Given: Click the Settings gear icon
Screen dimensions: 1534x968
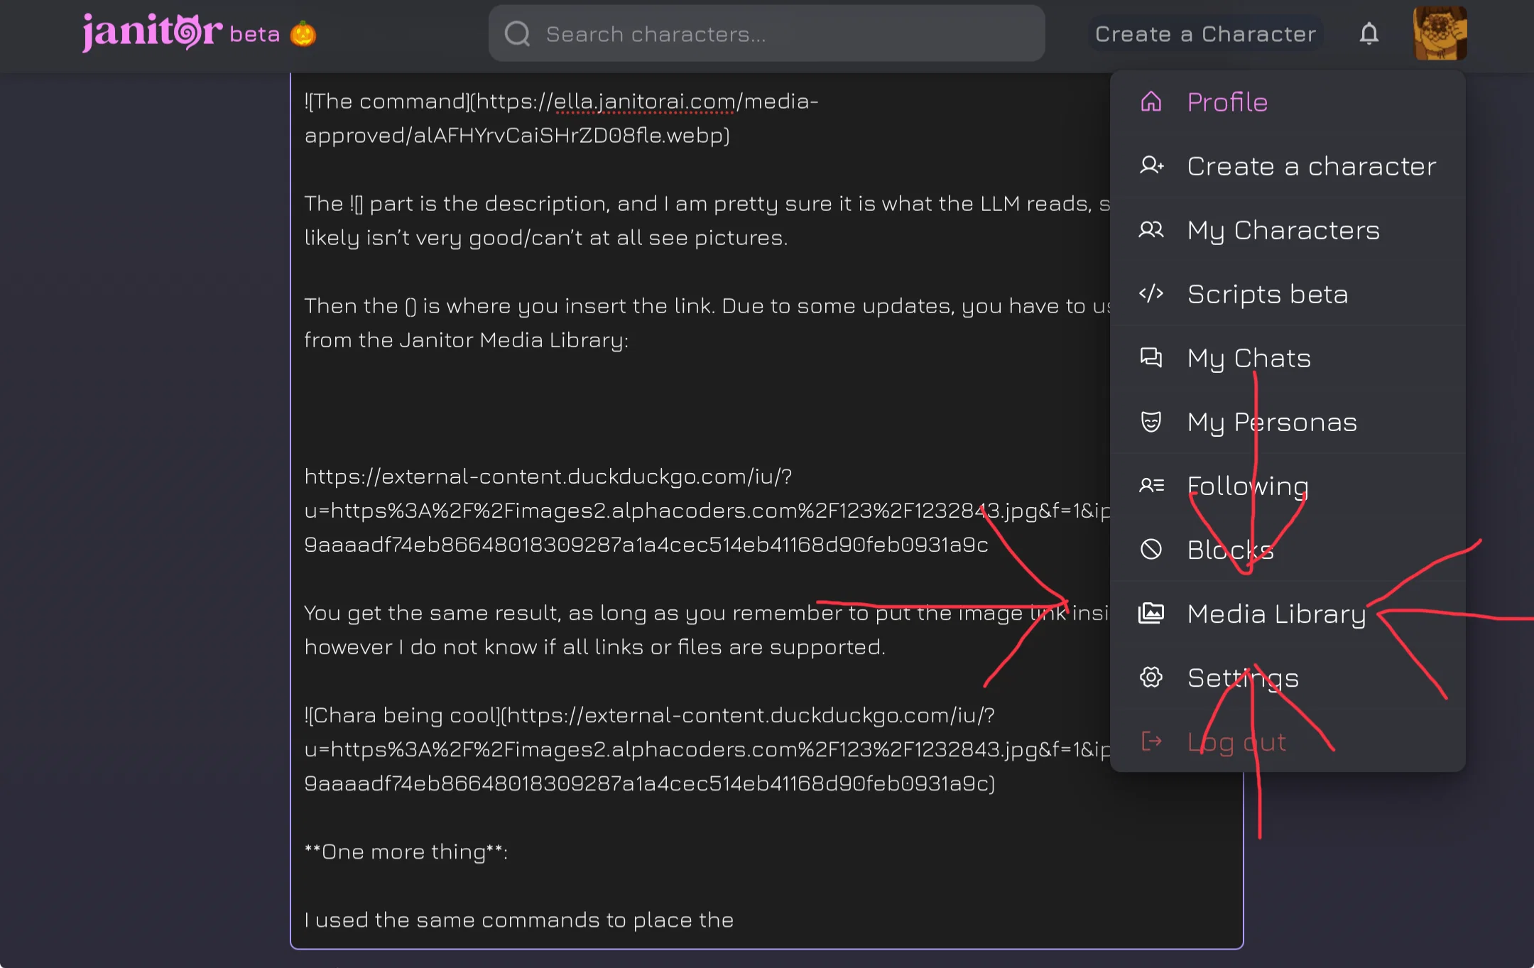Looking at the screenshot, I should pos(1150,677).
